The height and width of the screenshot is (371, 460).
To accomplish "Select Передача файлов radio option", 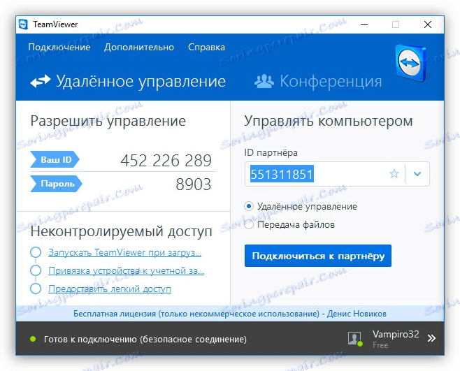I will tap(249, 225).
